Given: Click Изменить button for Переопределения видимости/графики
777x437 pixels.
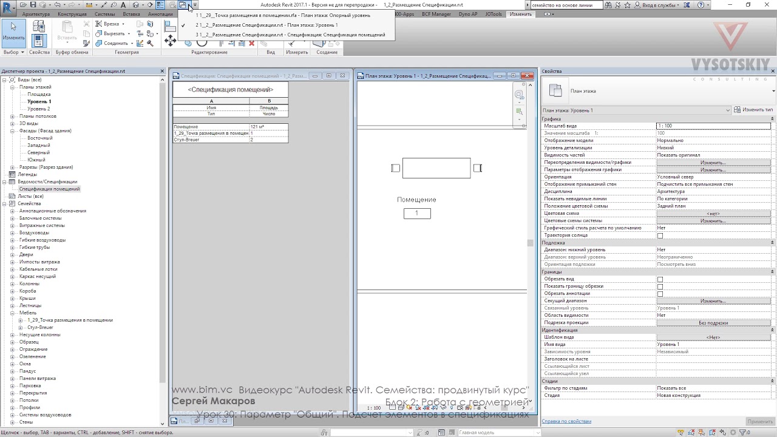Looking at the screenshot, I should pos(713,163).
